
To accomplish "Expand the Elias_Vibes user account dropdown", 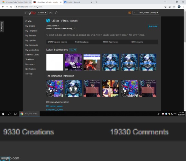I will [146, 13].
